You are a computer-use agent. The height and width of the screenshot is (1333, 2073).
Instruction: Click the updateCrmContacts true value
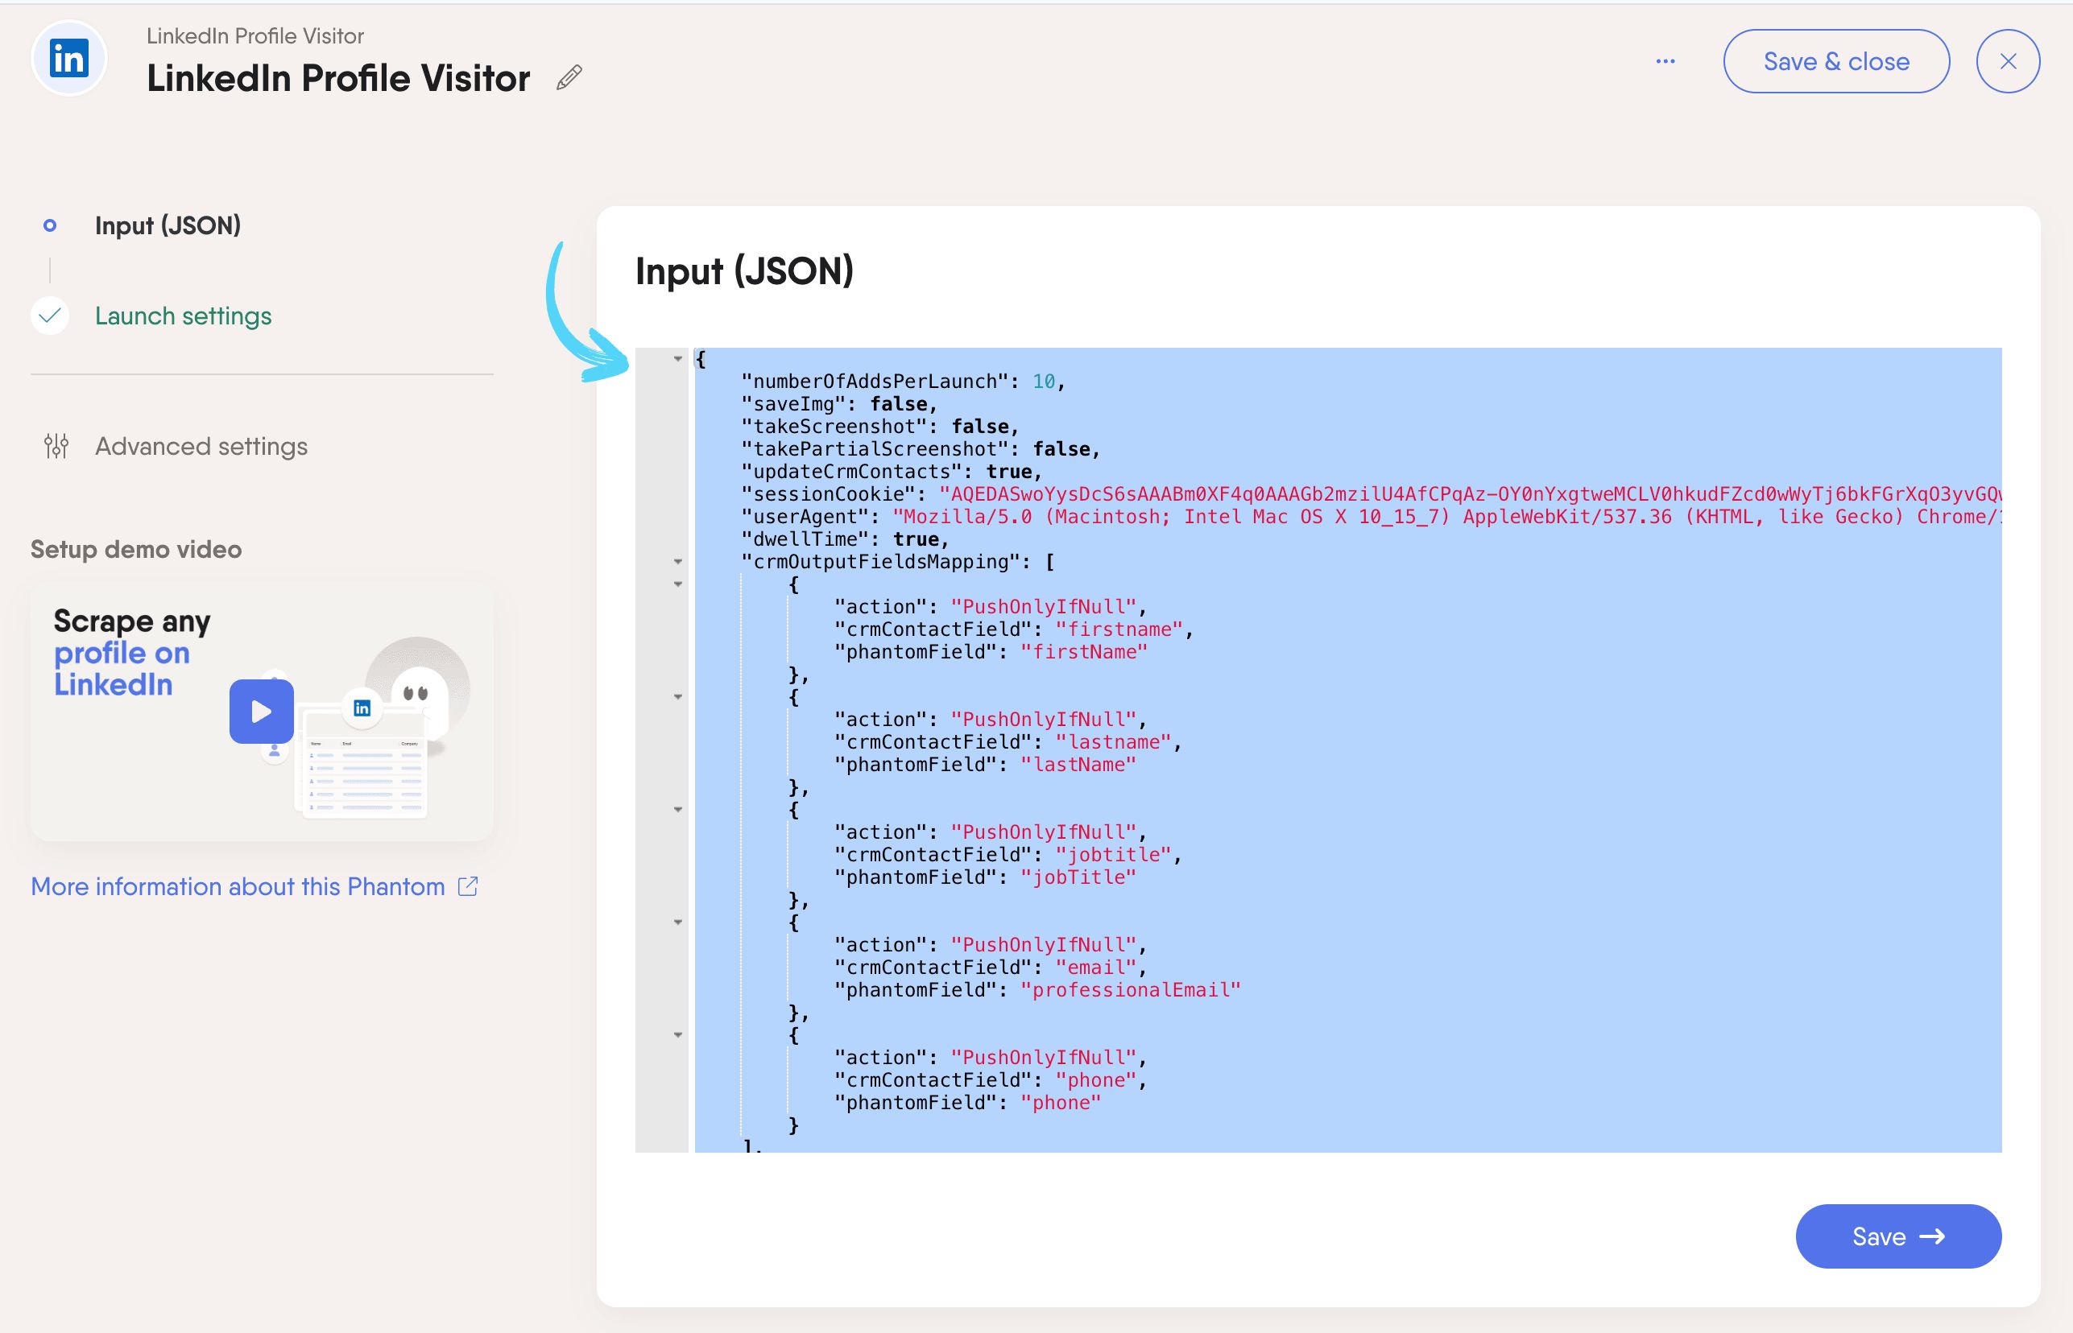point(1009,472)
